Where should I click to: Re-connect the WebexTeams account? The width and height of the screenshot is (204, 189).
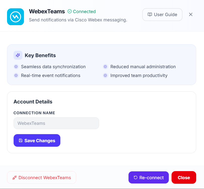click(149, 177)
